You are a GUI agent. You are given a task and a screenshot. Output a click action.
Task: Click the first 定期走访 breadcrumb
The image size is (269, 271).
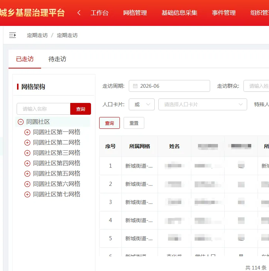click(x=37, y=35)
